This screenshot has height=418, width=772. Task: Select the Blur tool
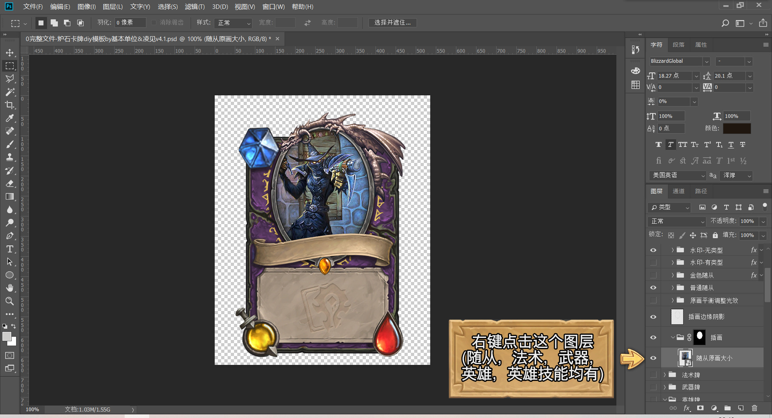pos(10,210)
